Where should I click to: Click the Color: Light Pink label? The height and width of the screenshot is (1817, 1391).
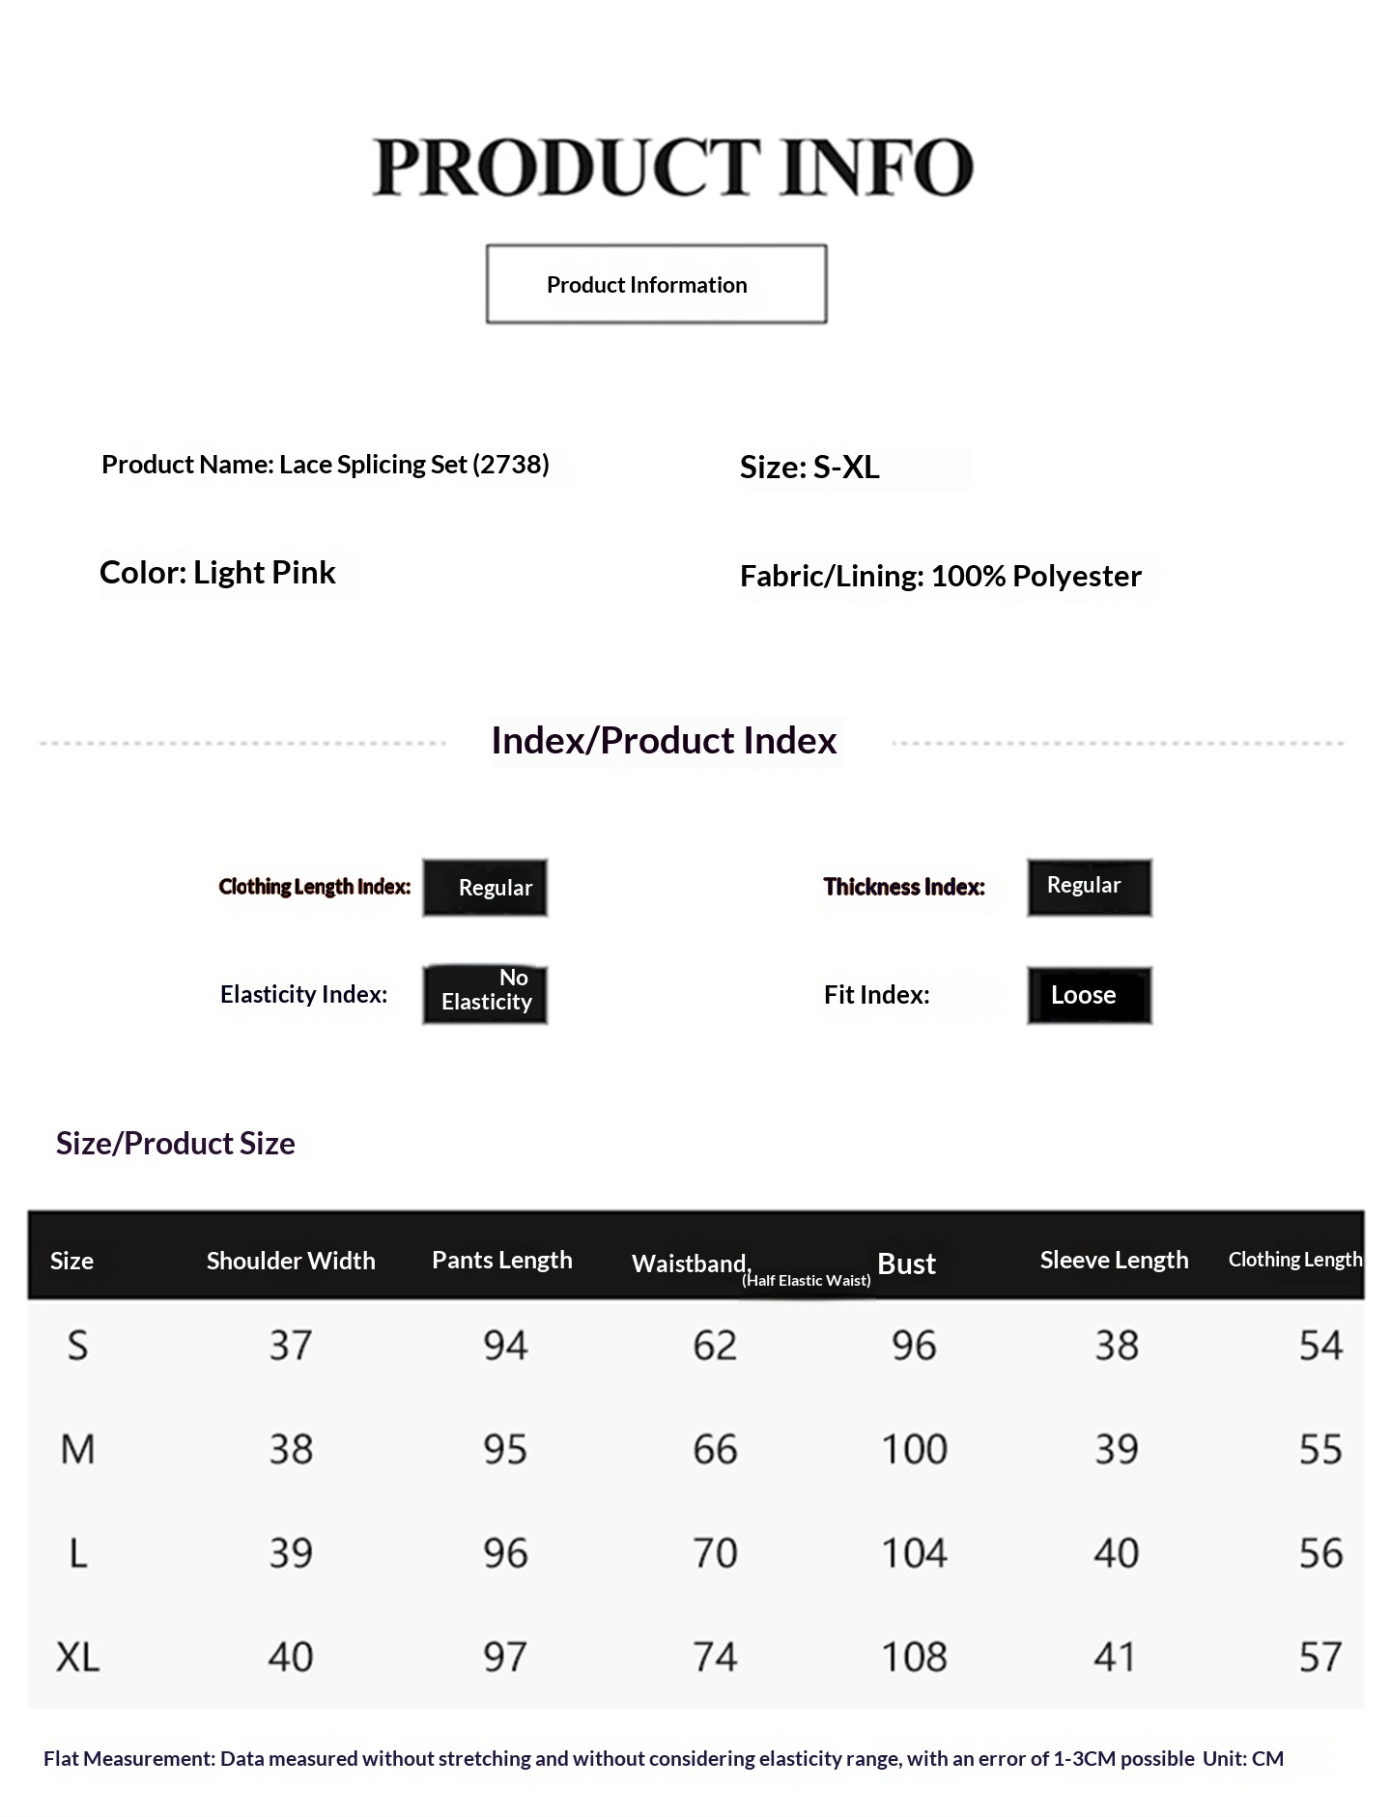coord(217,573)
